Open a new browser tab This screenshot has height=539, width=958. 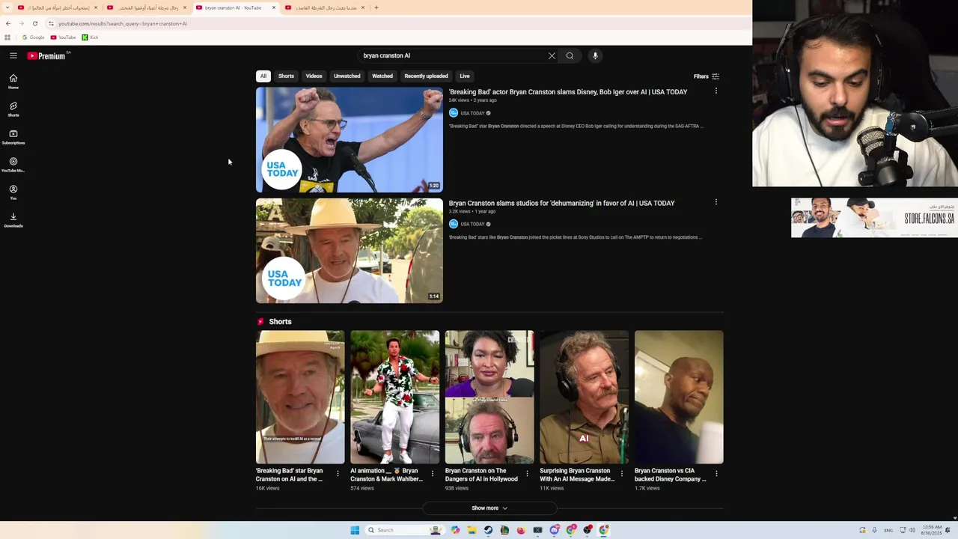376,7
